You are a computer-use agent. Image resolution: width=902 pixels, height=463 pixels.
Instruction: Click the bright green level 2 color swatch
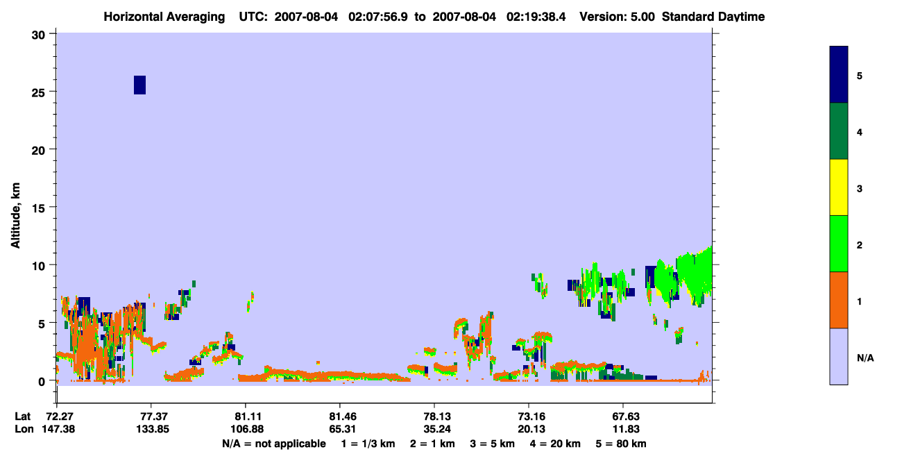click(x=839, y=244)
